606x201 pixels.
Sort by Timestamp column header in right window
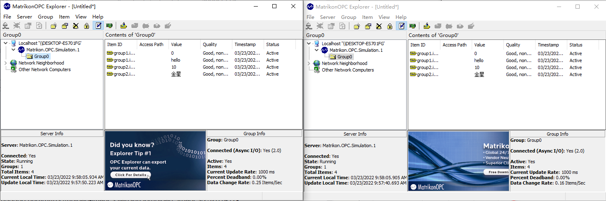point(552,45)
